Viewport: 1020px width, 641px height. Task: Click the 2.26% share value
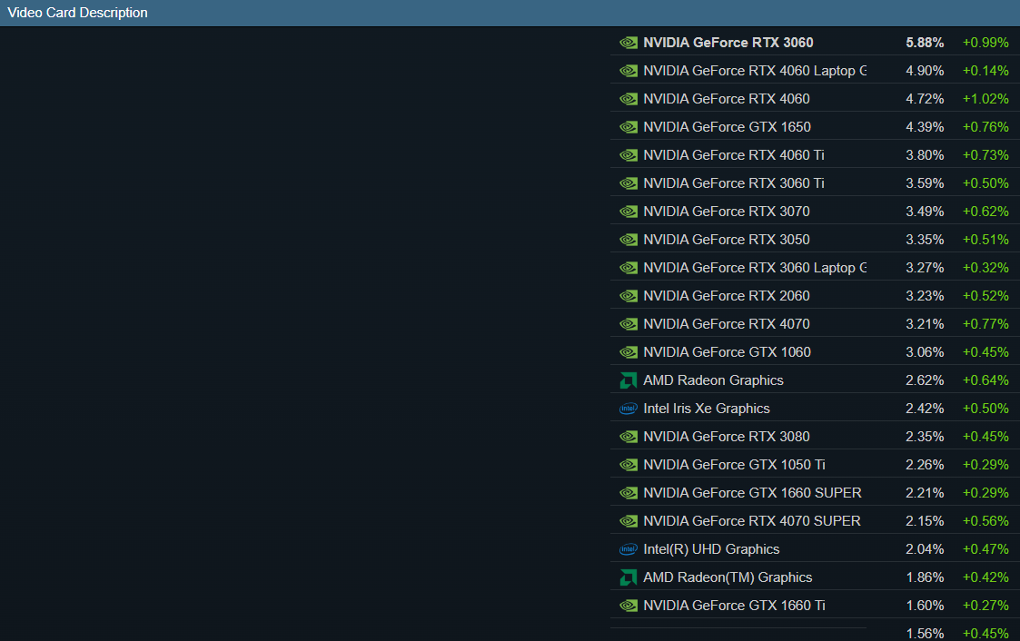pyautogui.click(x=925, y=465)
